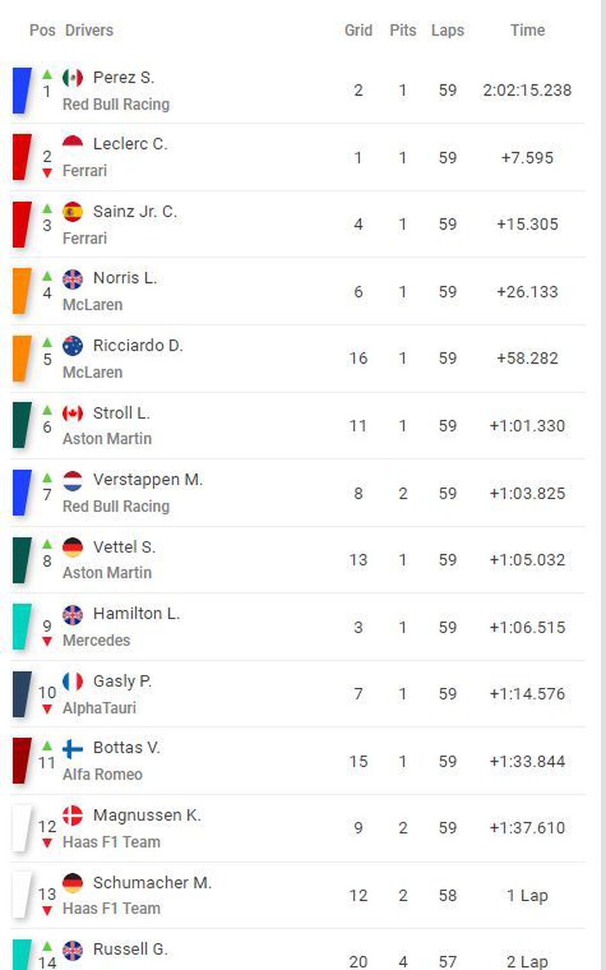Click the Mexico flag next to Perez

(73, 78)
